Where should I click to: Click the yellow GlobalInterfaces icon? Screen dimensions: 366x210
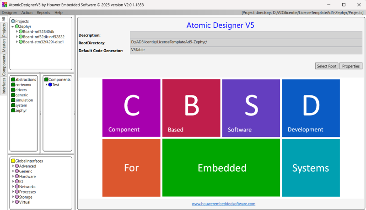click(13, 161)
